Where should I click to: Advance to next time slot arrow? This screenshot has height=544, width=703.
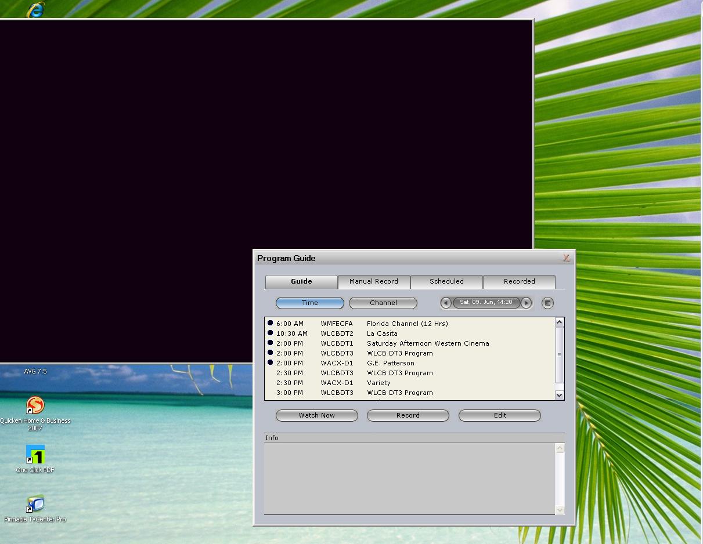coord(526,303)
